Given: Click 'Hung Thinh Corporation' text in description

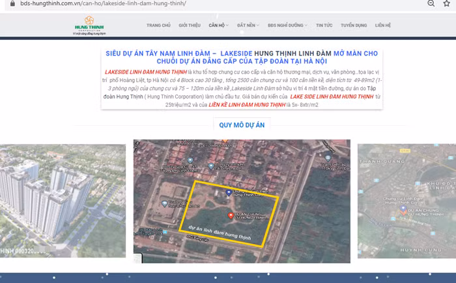Looking at the screenshot, I should click(175, 97).
